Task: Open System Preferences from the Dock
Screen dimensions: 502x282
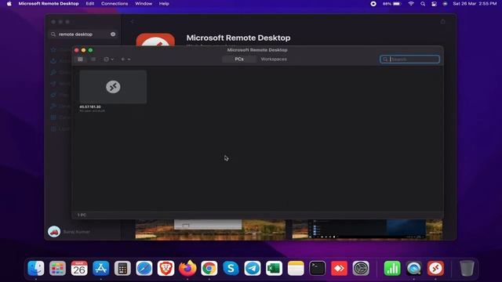Action: [361, 268]
